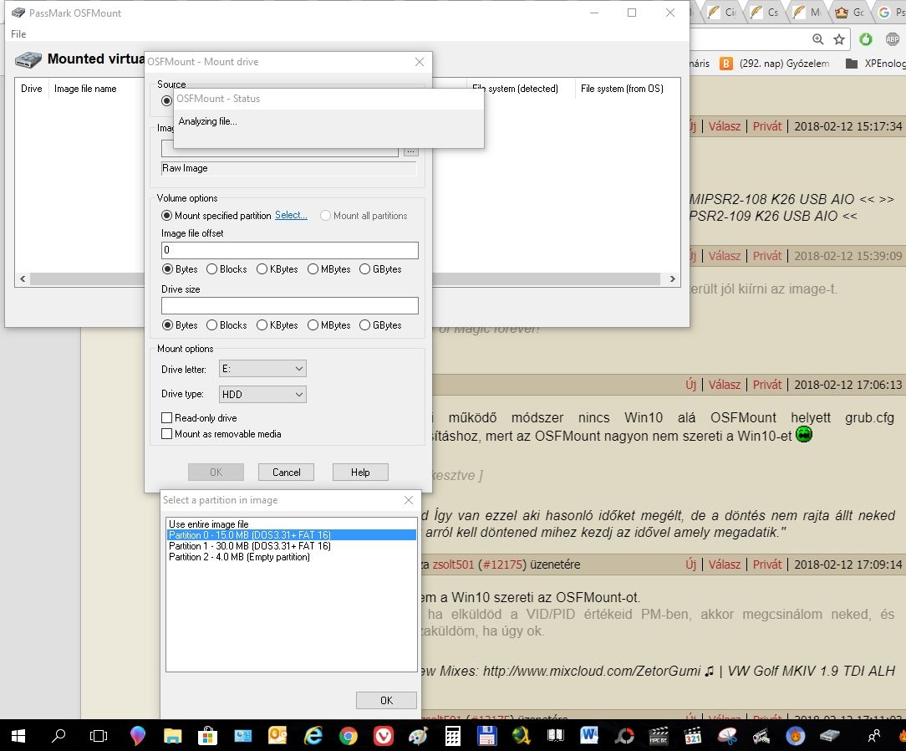Click right arrow of drive list scrollbar
This screenshot has width=906, height=751.
(x=672, y=278)
